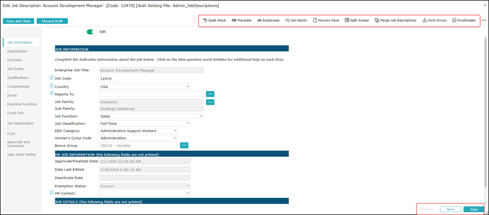The height and width of the screenshot is (215, 489).
Task: Open the EEO Category dropdown
Action: (138, 131)
